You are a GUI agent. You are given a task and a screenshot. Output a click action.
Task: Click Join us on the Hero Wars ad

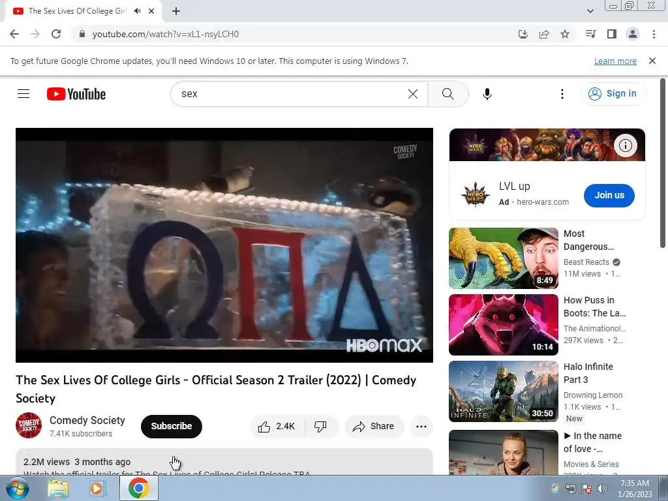[x=609, y=195]
